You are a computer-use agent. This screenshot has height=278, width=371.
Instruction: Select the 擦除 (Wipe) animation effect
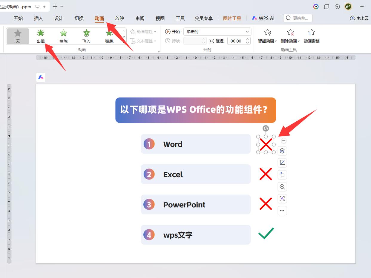tap(63, 36)
